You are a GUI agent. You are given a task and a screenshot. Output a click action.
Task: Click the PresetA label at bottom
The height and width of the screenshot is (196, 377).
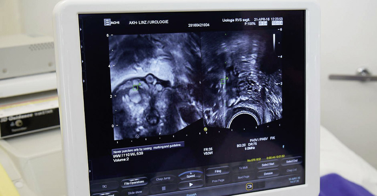coord(191,194)
